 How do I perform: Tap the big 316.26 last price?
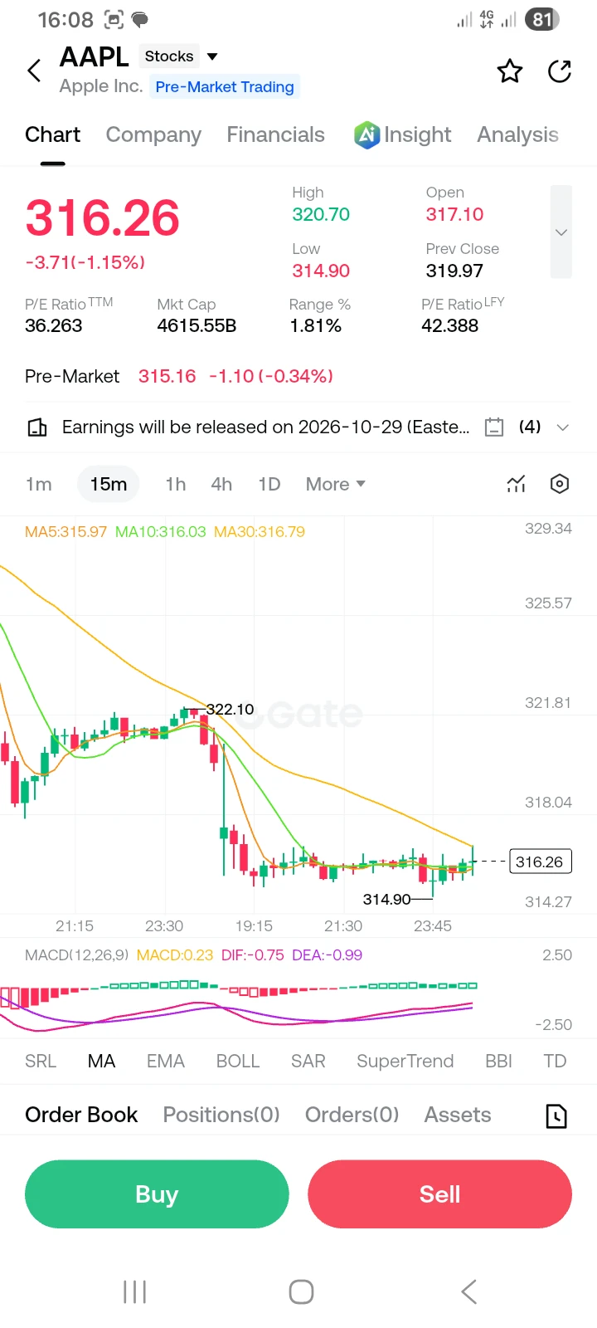[x=103, y=217]
